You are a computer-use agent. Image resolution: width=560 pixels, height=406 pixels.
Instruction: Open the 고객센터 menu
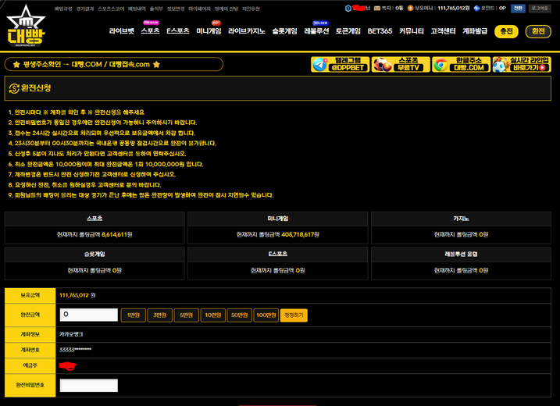443,31
